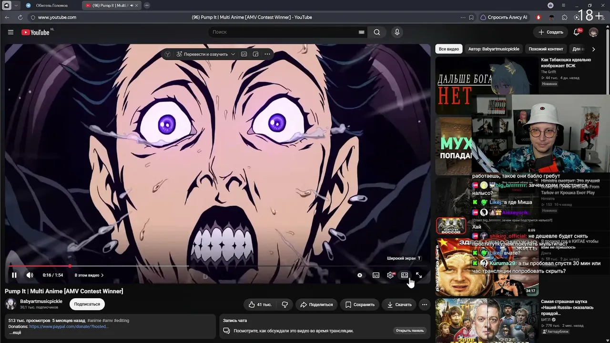Click the site protection shield icon

pos(33,17)
